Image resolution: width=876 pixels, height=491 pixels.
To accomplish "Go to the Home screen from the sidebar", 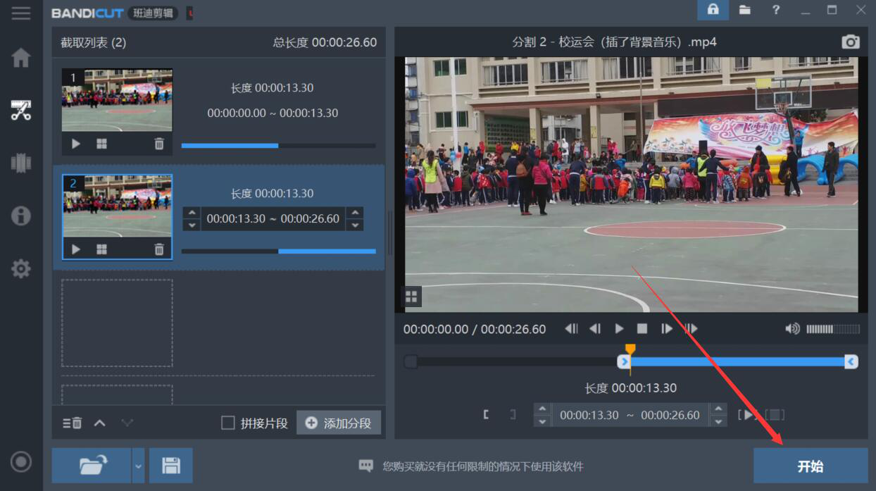I will 21,58.
